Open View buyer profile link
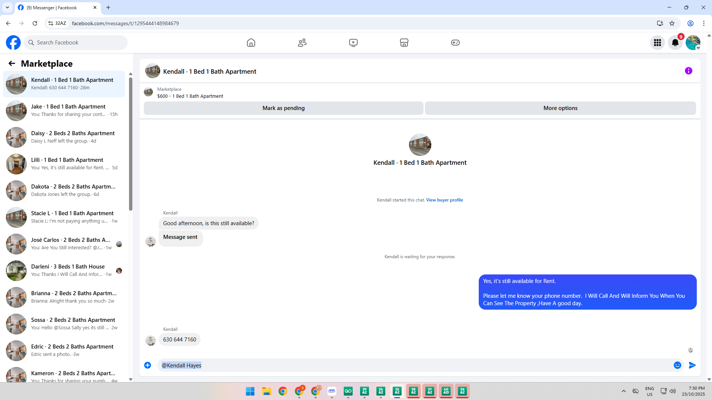 point(444,200)
